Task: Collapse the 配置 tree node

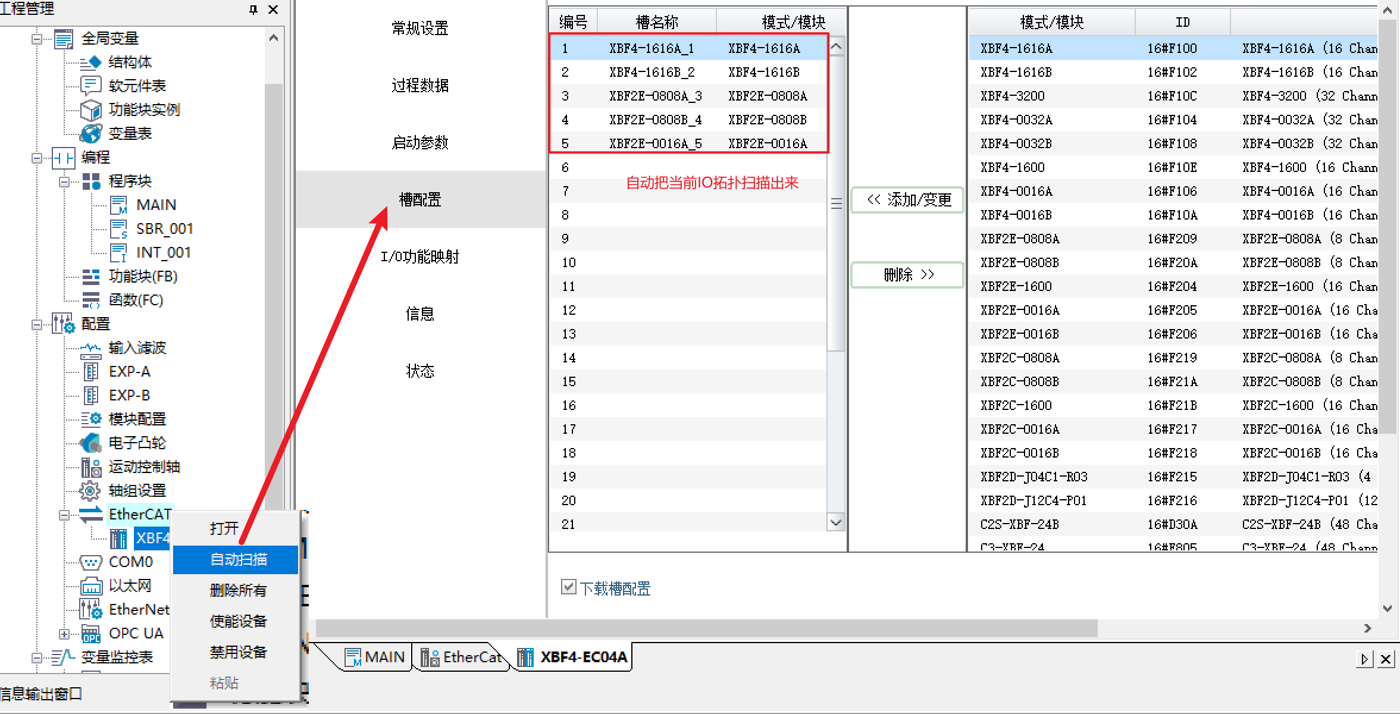Action: 37,324
